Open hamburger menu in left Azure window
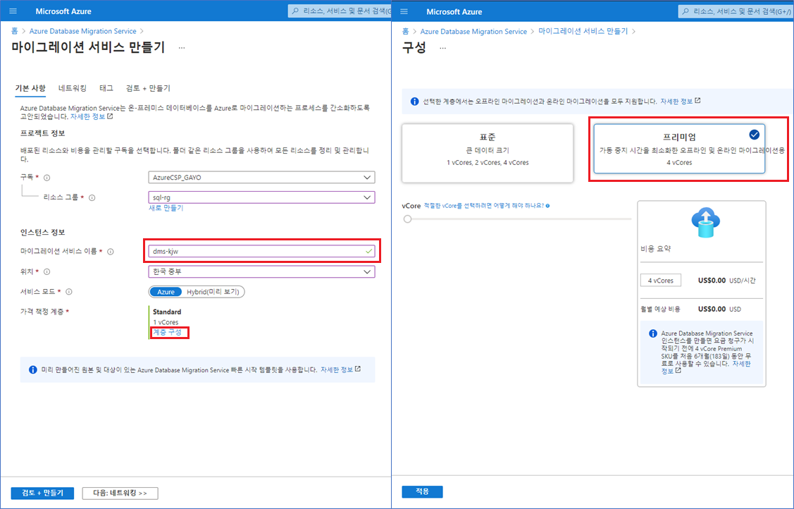This screenshot has width=794, height=509. coord(13,11)
